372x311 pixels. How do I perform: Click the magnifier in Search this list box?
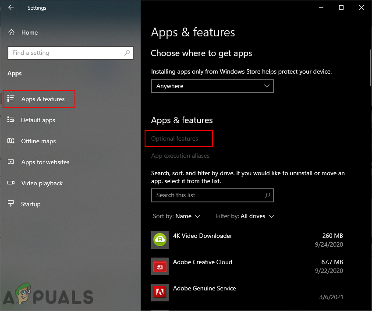(x=267, y=195)
